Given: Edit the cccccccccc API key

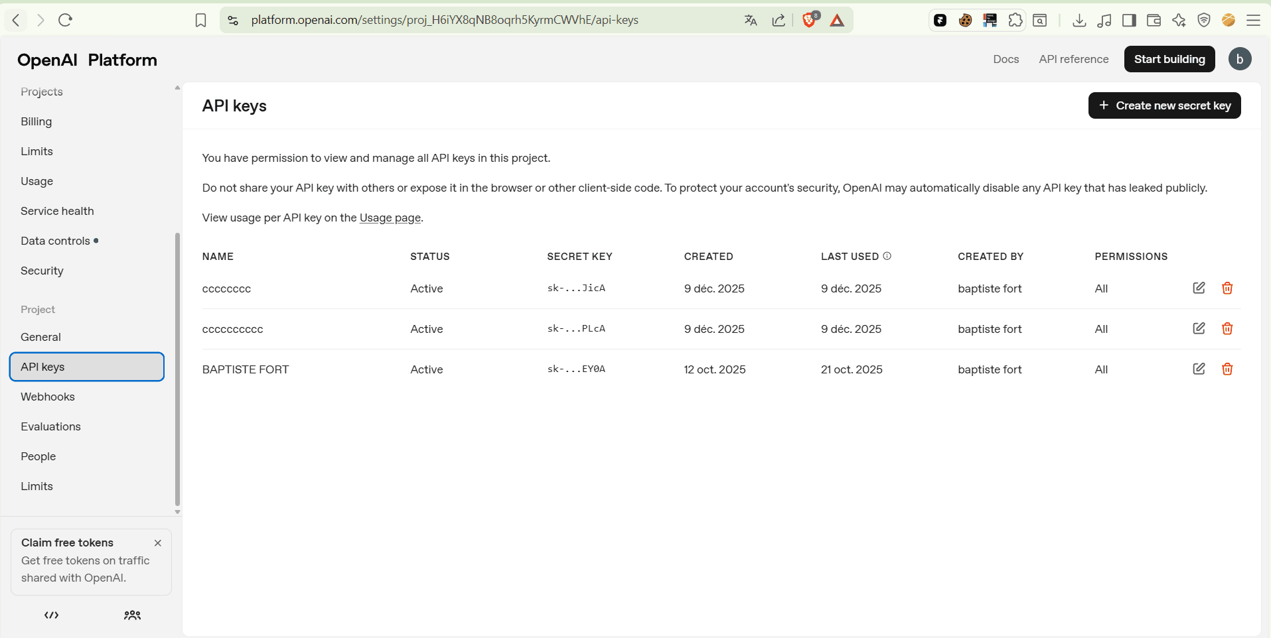Looking at the screenshot, I should 1199,328.
